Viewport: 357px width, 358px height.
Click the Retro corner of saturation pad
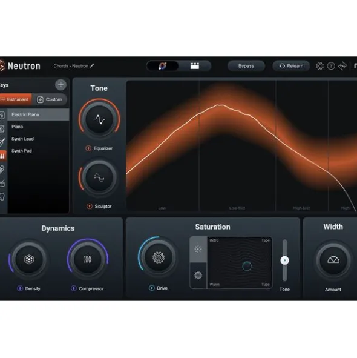[x=214, y=240]
